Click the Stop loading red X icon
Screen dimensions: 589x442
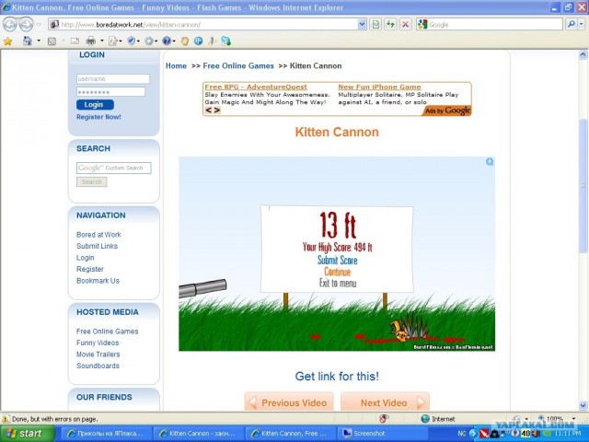click(x=405, y=25)
